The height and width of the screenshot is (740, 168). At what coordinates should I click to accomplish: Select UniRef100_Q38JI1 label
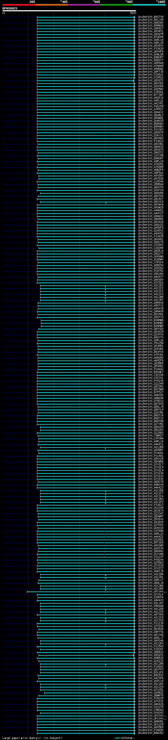tap(150, 135)
